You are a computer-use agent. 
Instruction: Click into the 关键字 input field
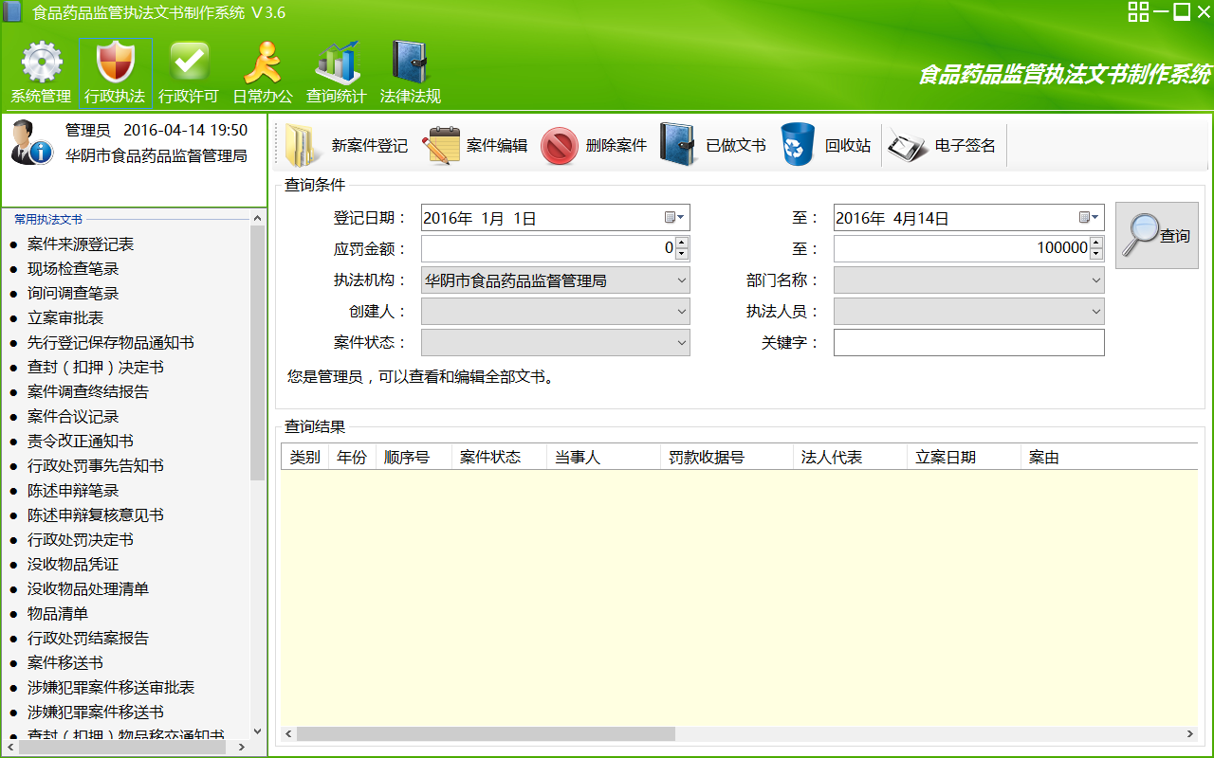pyautogui.click(x=968, y=343)
